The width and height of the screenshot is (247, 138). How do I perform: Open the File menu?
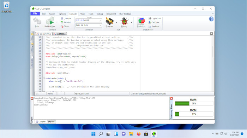click(35, 13)
